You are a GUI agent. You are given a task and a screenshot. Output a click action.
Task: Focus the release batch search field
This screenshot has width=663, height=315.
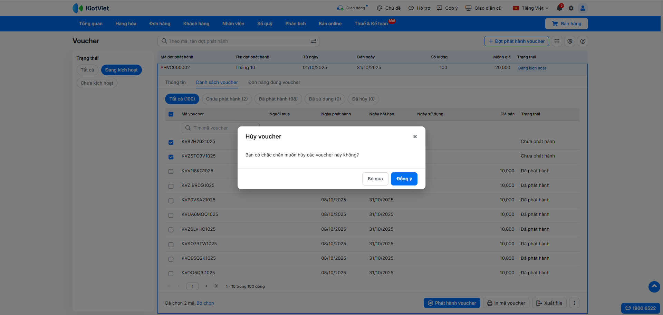[238, 41]
